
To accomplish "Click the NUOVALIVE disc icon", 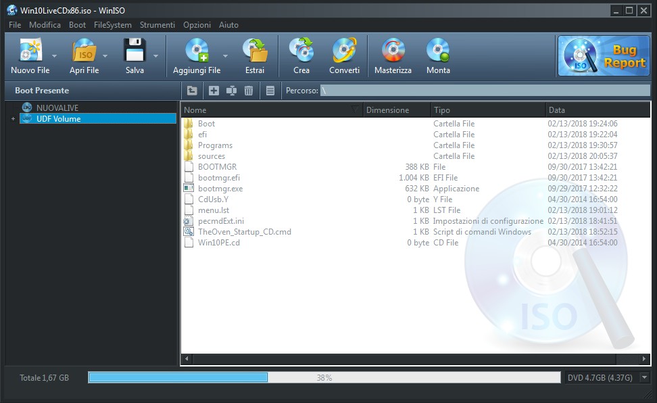I will coord(27,108).
